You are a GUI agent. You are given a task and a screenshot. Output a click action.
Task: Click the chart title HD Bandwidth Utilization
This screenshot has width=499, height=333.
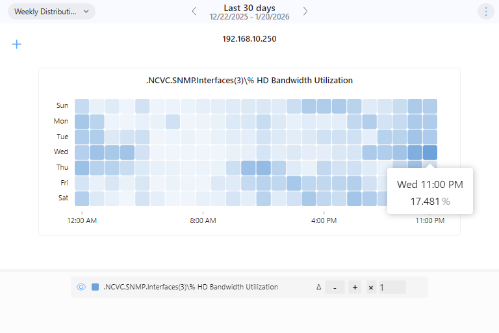(x=249, y=81)
